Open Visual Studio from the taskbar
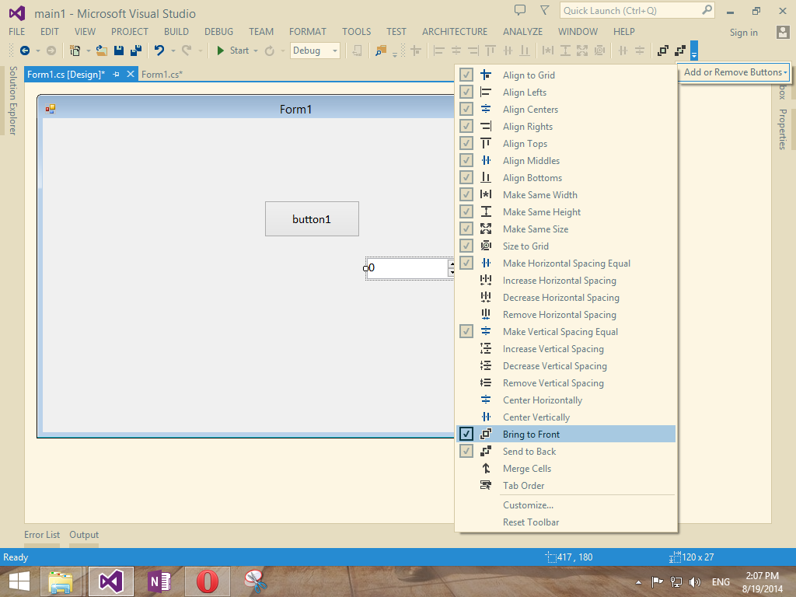 pyautogui.click(x=111, y=581)
